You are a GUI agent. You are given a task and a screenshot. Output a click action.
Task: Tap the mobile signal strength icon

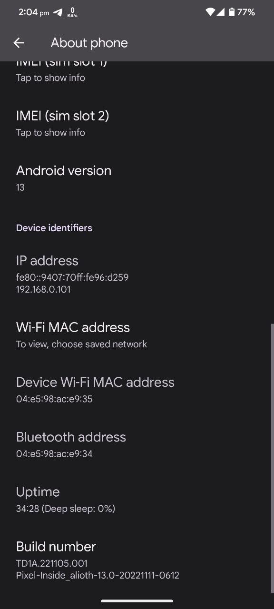[221, 12]
